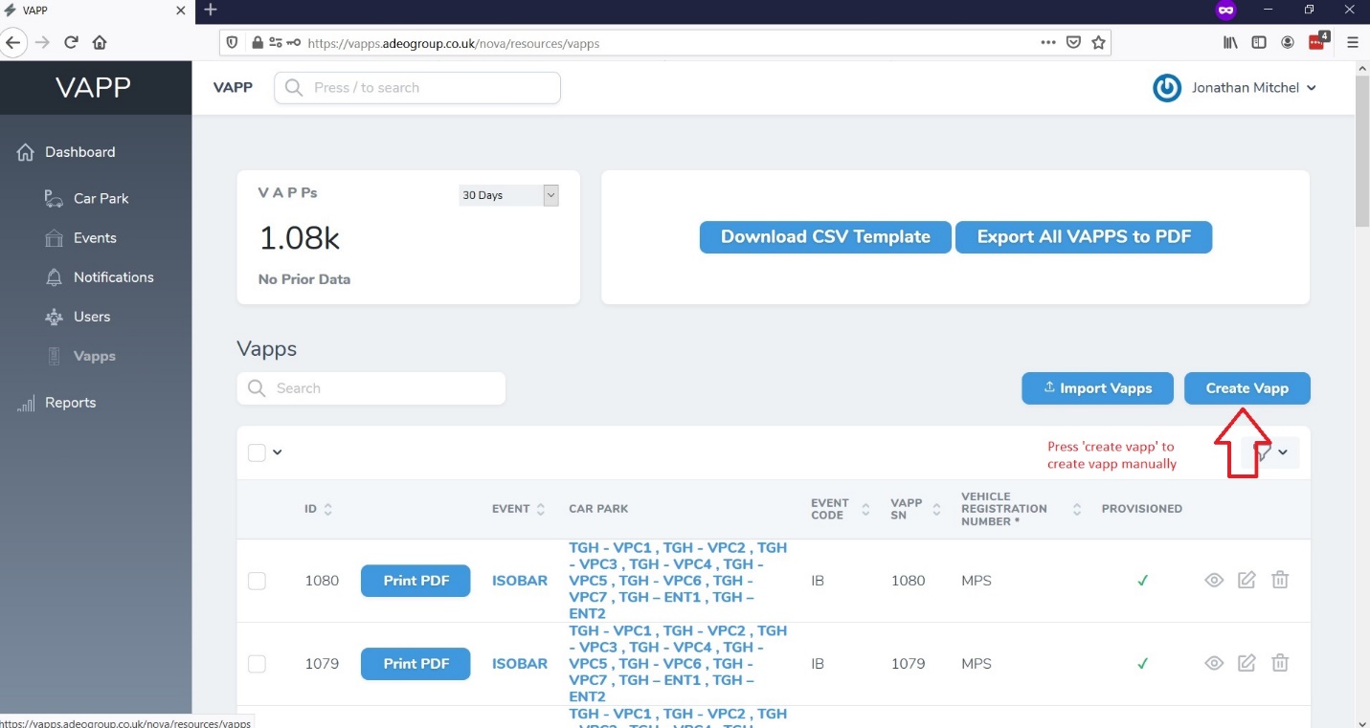This screenshot has height=728, width=1370.
Task: Print PDF for Vapp 1080
Action: (415, 581)
